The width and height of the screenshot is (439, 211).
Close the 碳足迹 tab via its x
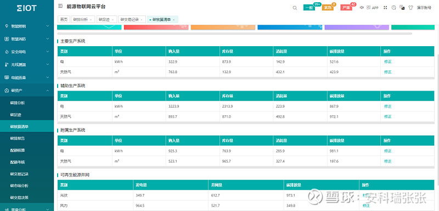(x=112, y=20)
